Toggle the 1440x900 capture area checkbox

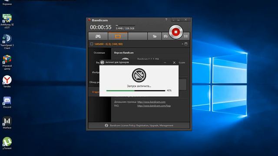pos(92,44)
